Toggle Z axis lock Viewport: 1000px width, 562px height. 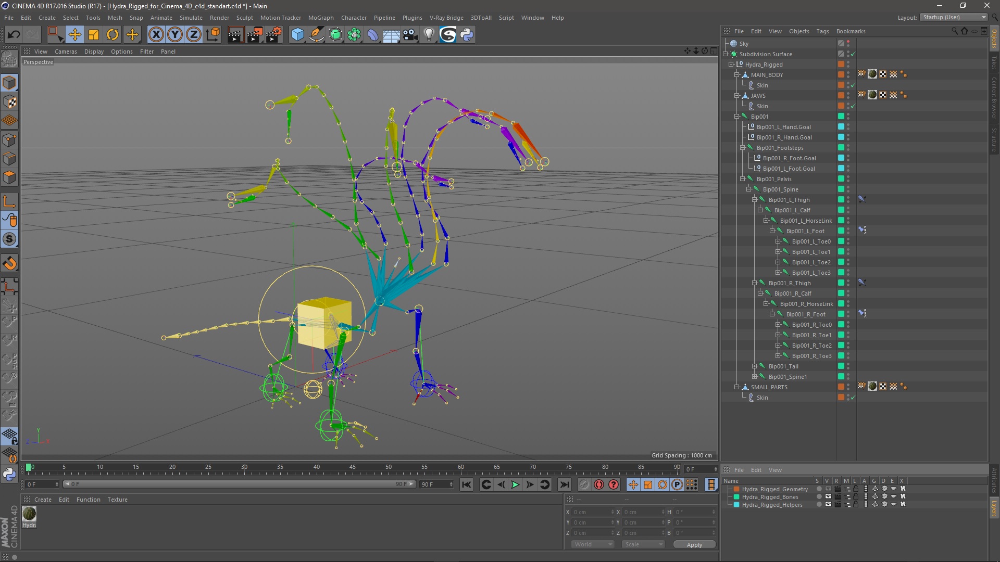pyautogui.click(x=194, y=35)
